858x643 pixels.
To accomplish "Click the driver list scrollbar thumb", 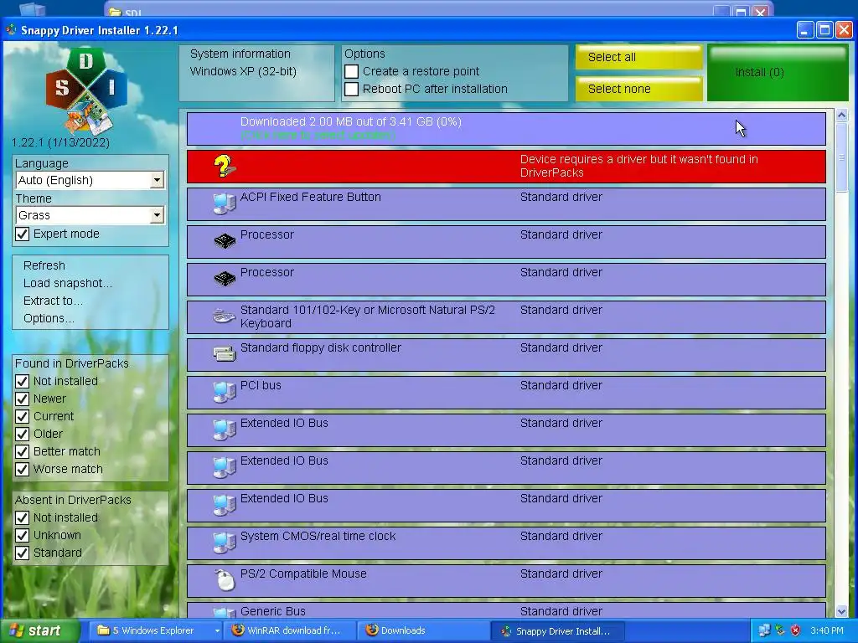I will (x=841, y=157).
